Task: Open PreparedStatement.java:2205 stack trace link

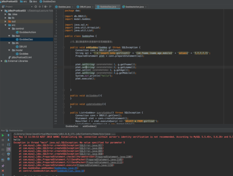Action: 114,157
